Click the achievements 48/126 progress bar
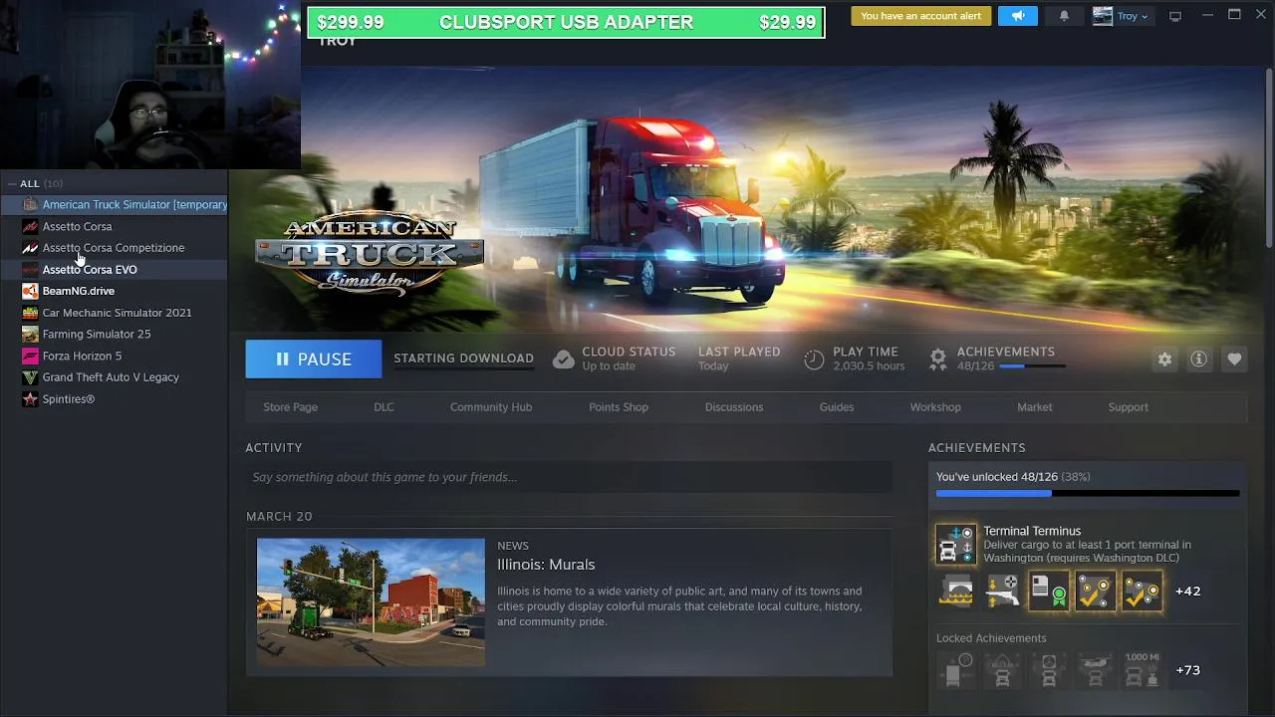This screenshot has width=1275, height=717. (1031, 366)
